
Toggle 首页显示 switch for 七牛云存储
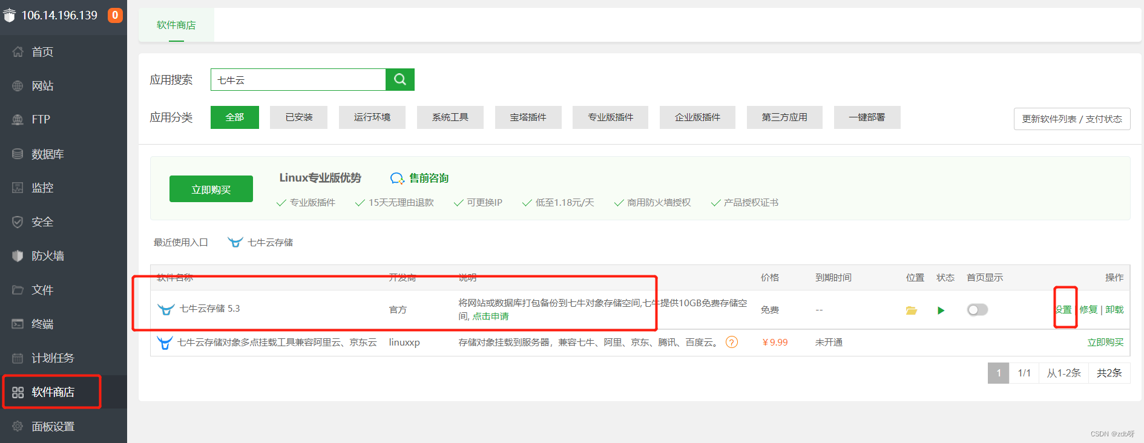point(978,310)
